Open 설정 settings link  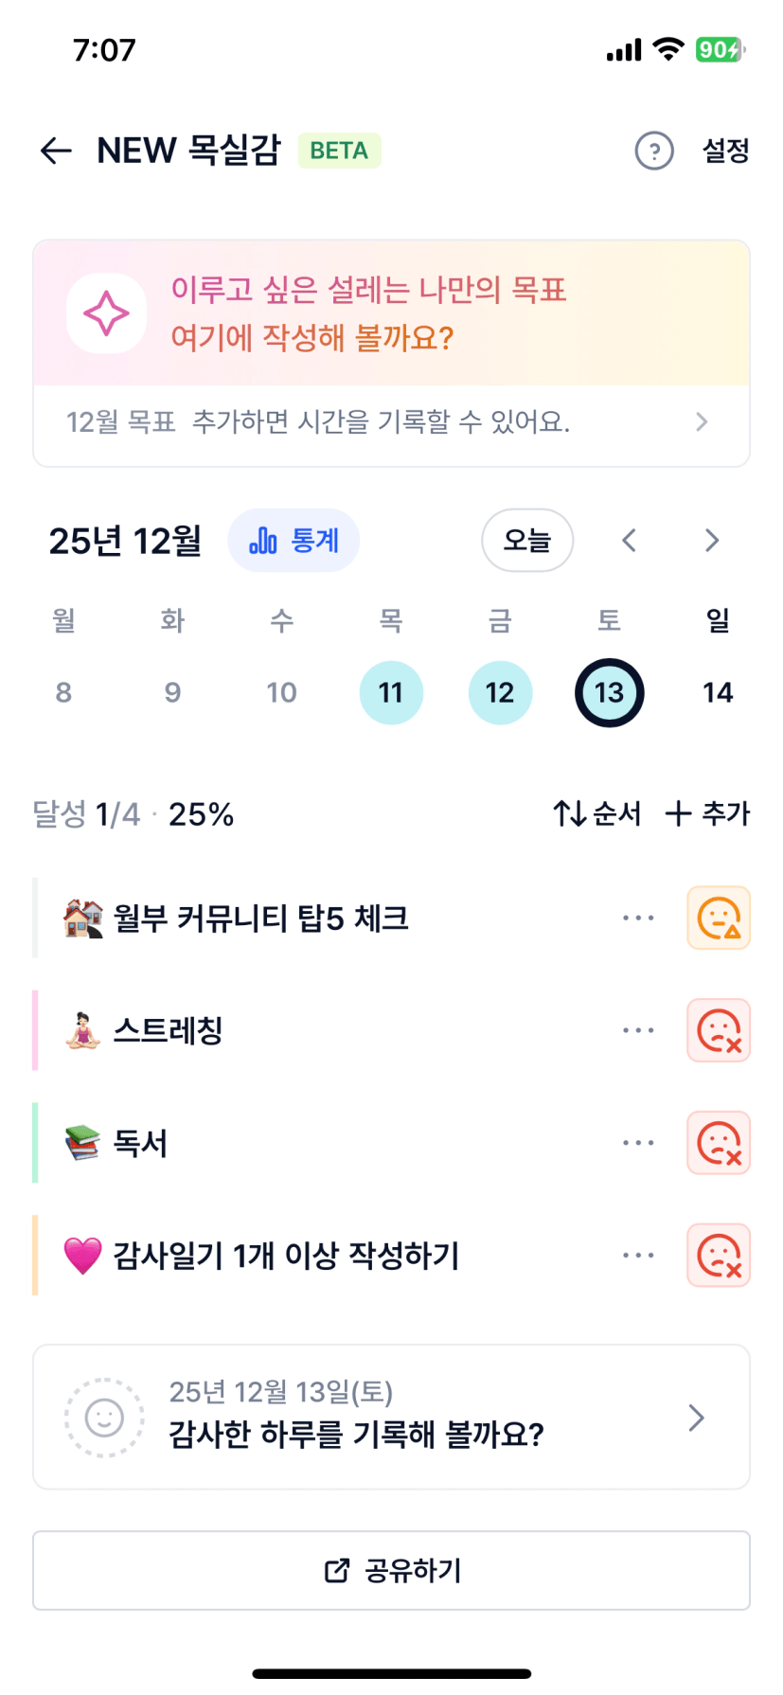(725, 151)
